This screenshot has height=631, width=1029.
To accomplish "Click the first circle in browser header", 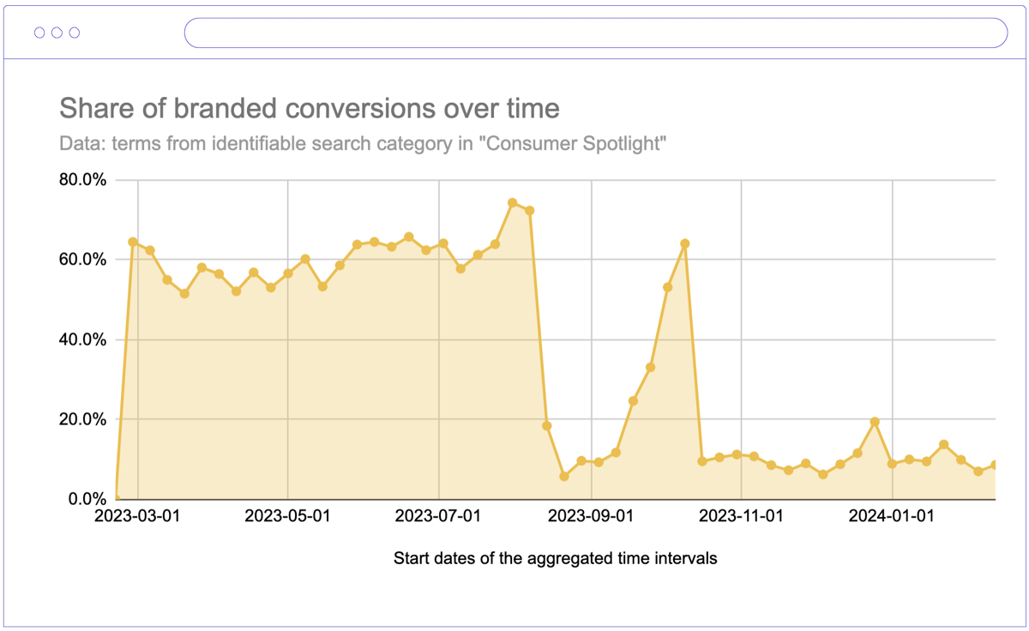I will (x=39, y=33).
